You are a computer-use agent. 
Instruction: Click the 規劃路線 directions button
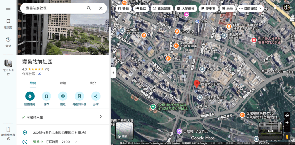click(30, 96)
